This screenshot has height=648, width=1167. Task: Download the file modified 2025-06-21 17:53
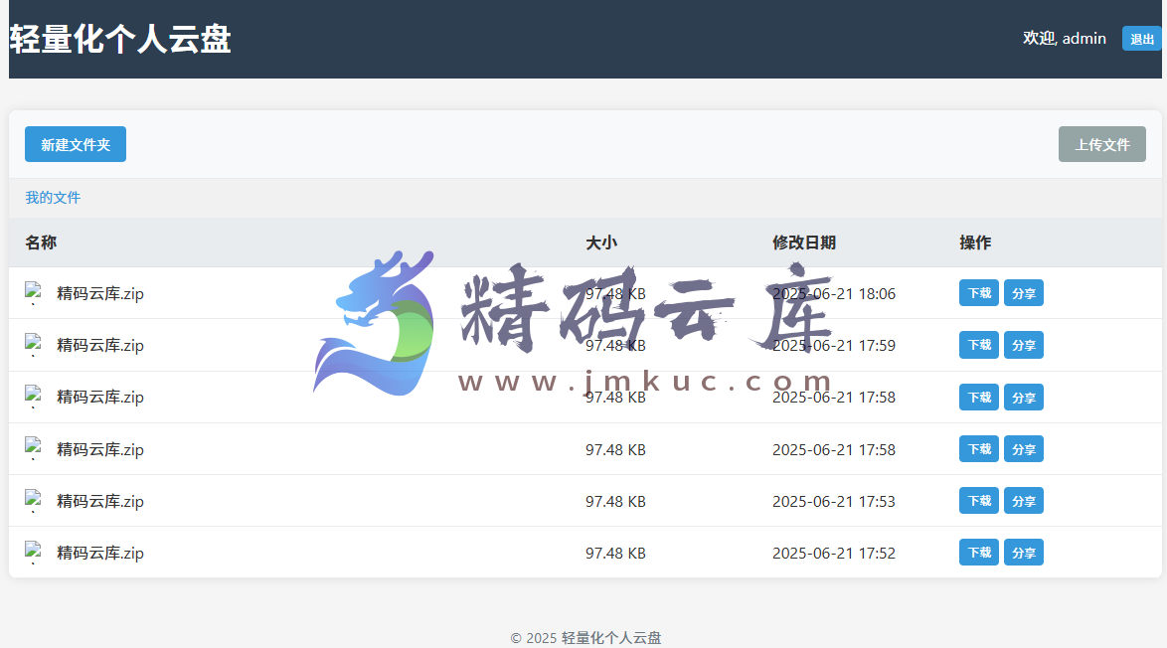[x=979, y=501]
